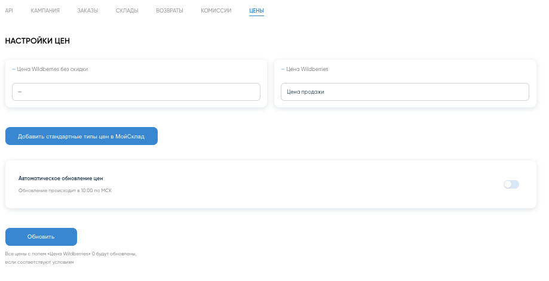Click text Обновление происходит в 10:00 по МСК
The width and height of the screenshot is (549, 281).
[x=65, y=190]
